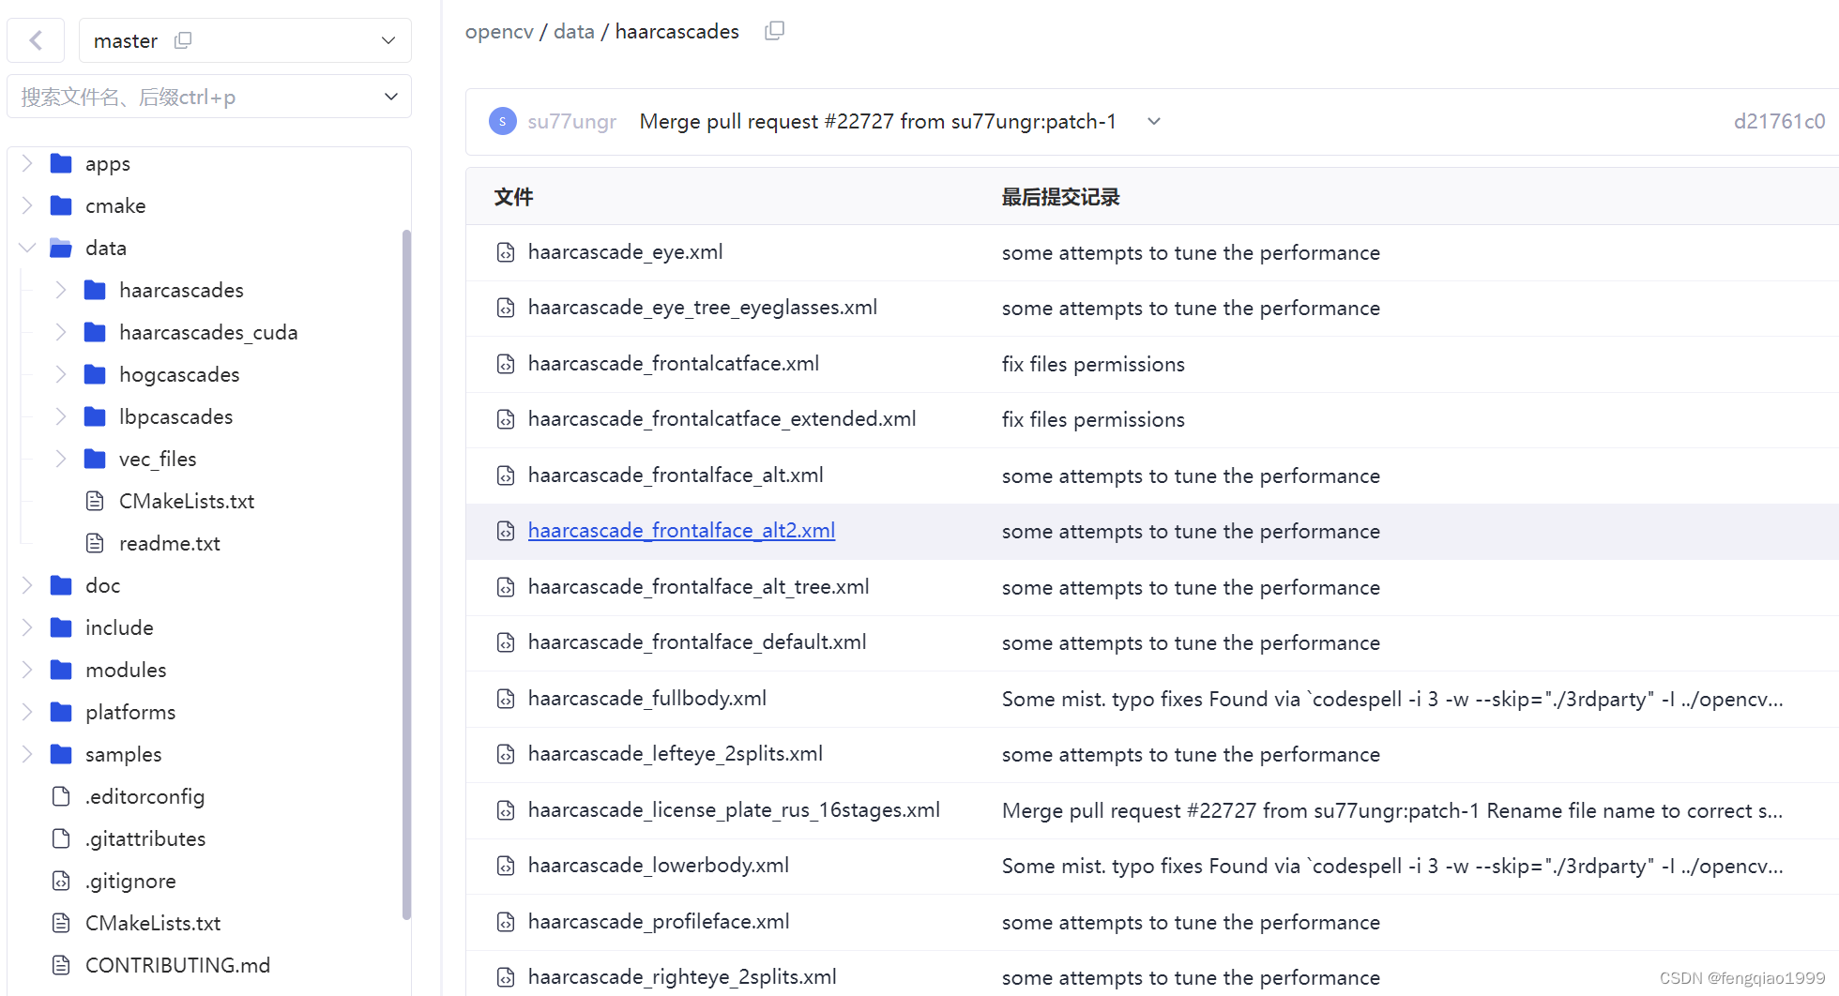Open the file search dropdown arrow

[391, 97]
